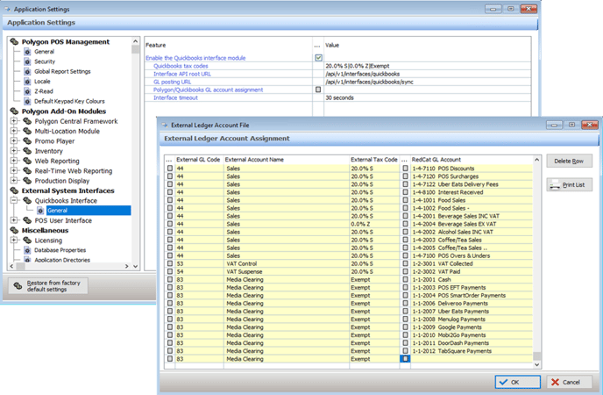The image size is (603, 395).
Task: Click the Polygon POS Management group icon
Action: coord(14,41)
